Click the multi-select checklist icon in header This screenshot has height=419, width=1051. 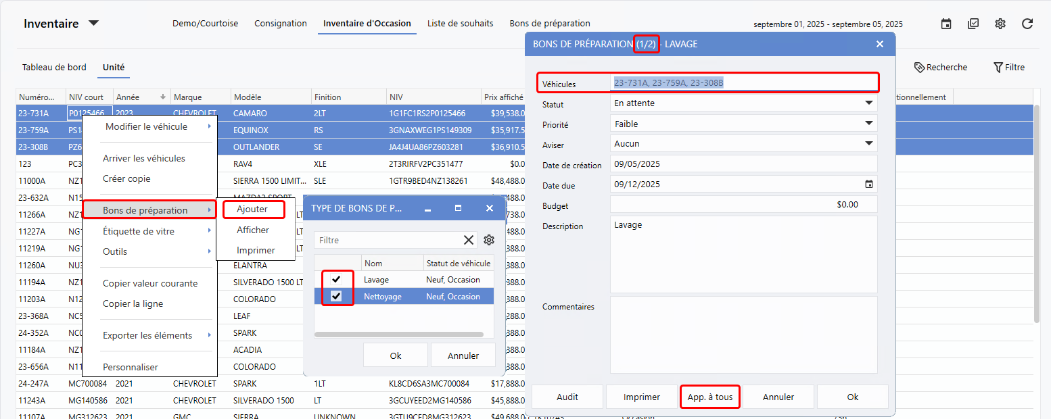tap(973, 24)
